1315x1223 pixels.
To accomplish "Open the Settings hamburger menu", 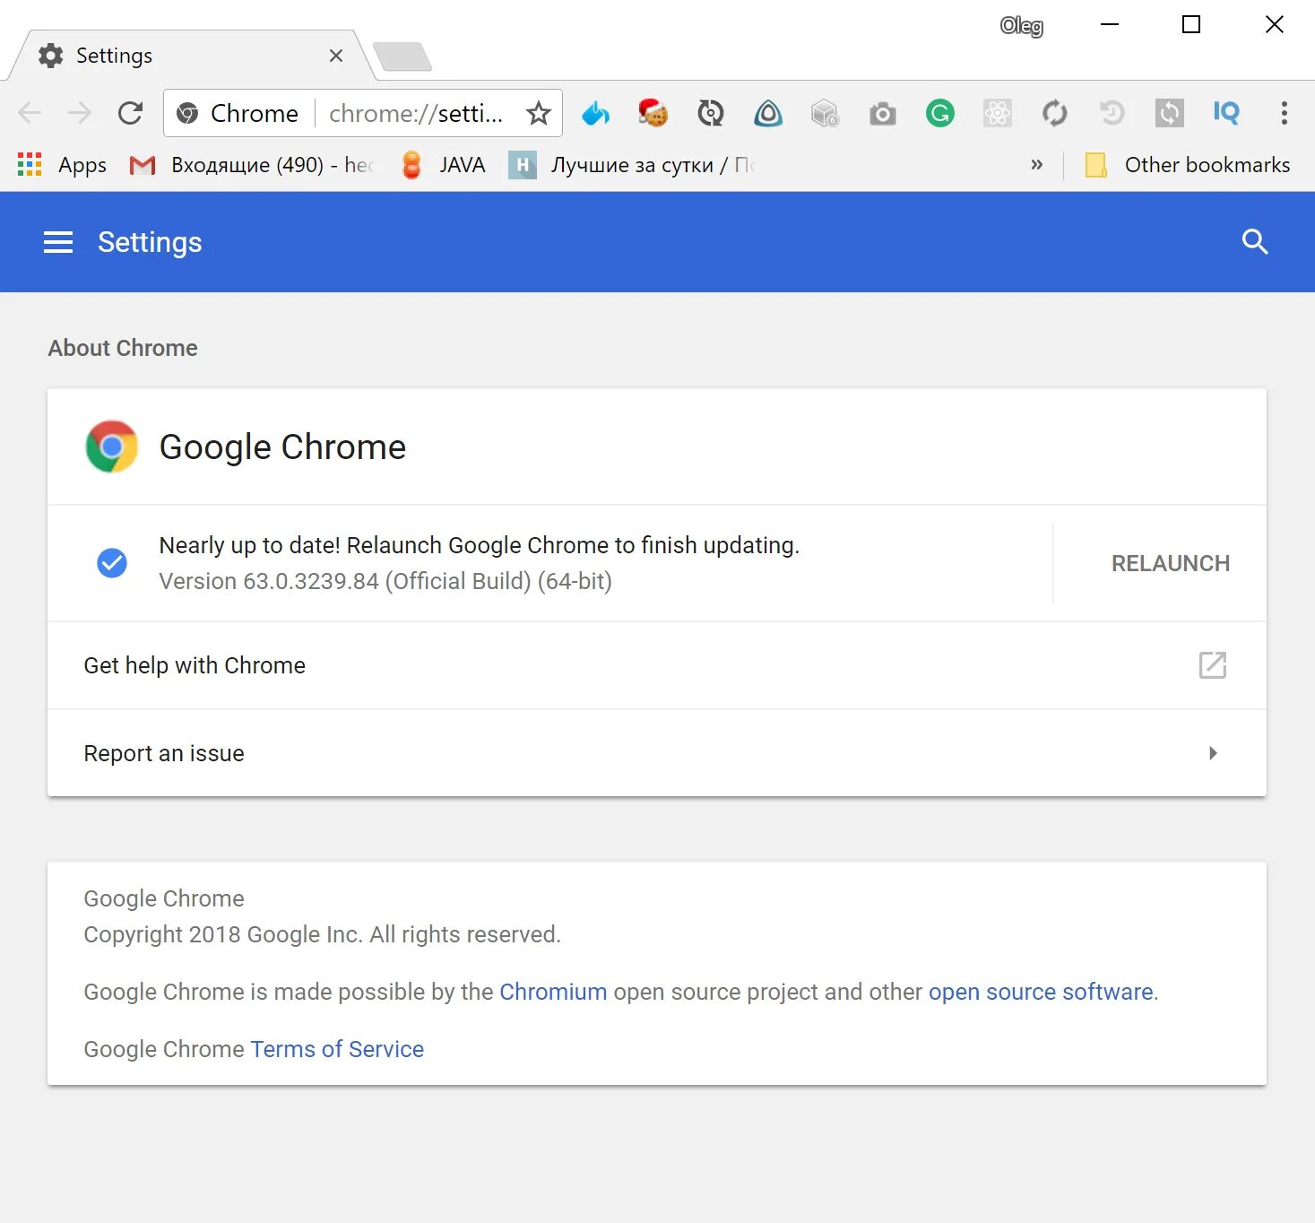I will 58,242.
